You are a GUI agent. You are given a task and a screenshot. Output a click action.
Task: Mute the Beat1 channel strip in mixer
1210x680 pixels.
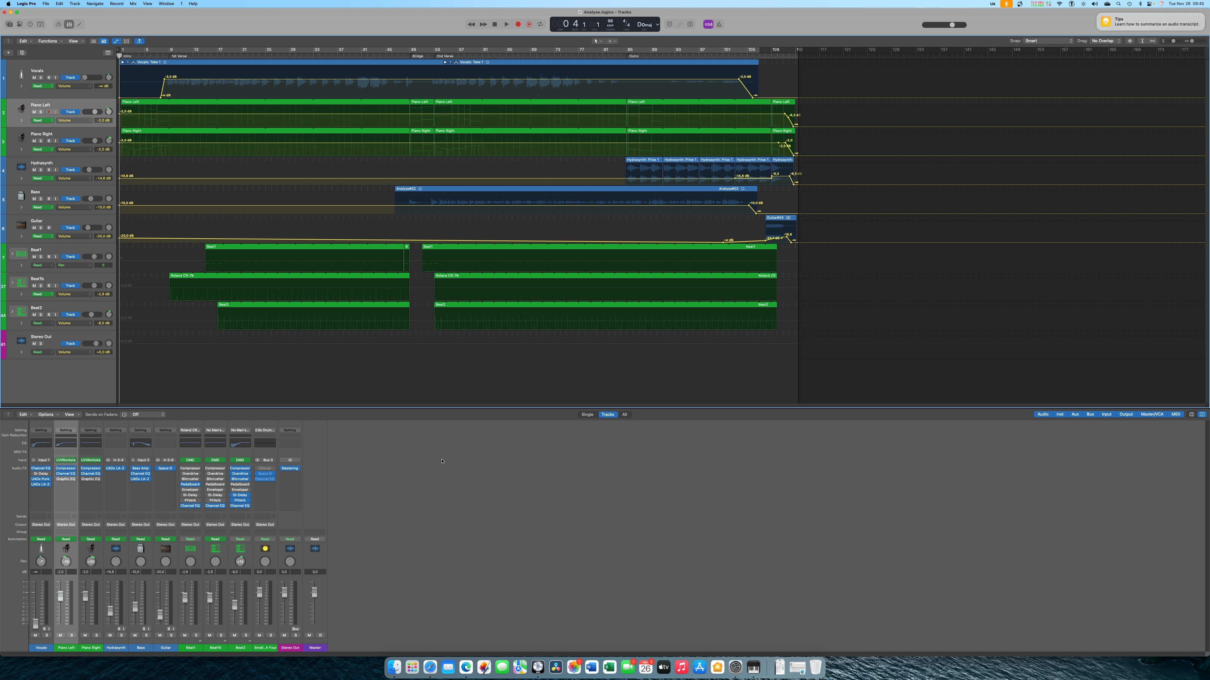[x=185, y=635]
